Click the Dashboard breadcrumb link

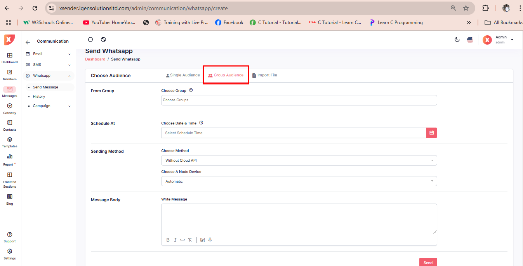tap(95, 59)
